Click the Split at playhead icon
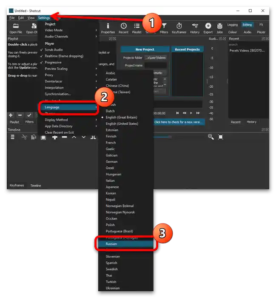Viewport: 276px width, 298px height. (x=93, y=137)
